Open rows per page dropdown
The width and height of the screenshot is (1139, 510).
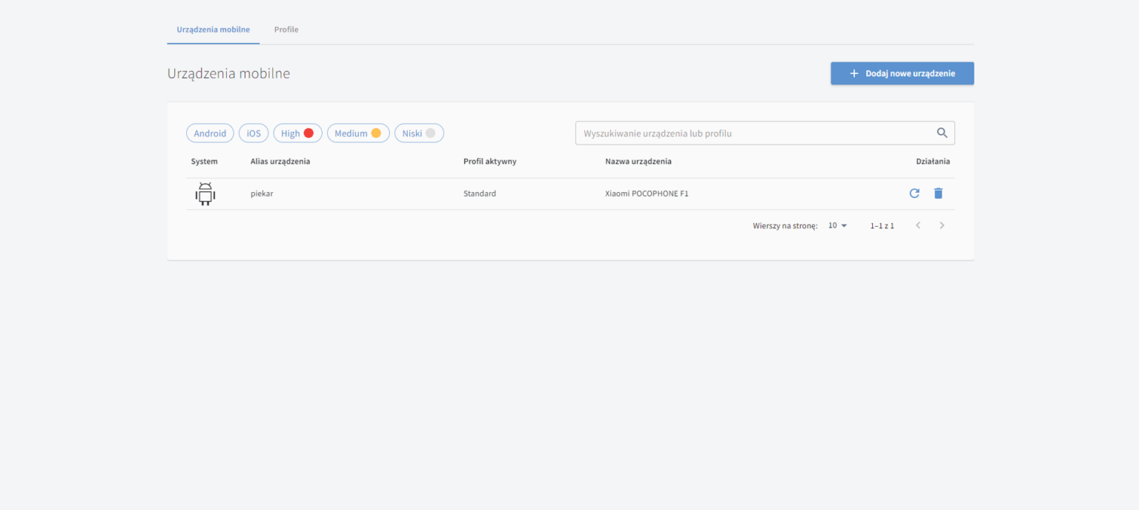pos(837,225)
